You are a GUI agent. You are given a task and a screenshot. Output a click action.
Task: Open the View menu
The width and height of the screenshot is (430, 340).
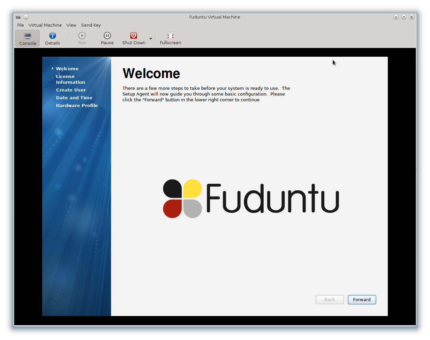click(71, 25)
